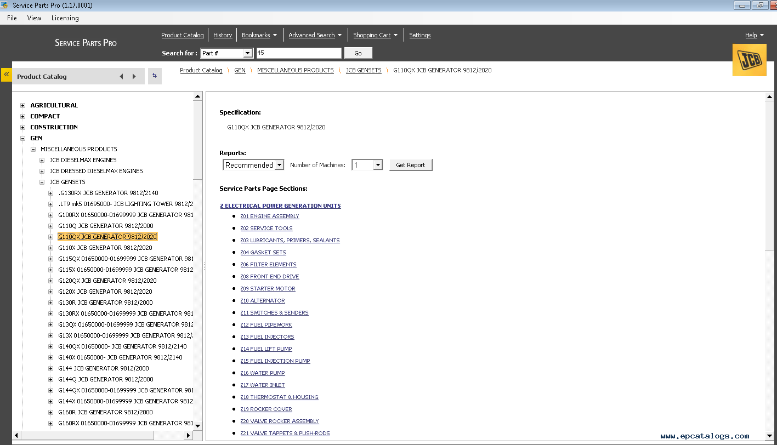Screen dimensions: 777x445
Task: Click the sync tree icon beside Product Catalog header
Action: (x=155, y=76)
